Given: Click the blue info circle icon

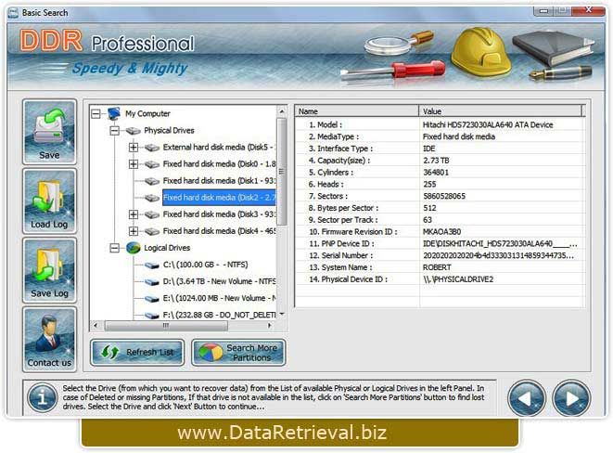Looking at the screenshot, I should point(43,397).
